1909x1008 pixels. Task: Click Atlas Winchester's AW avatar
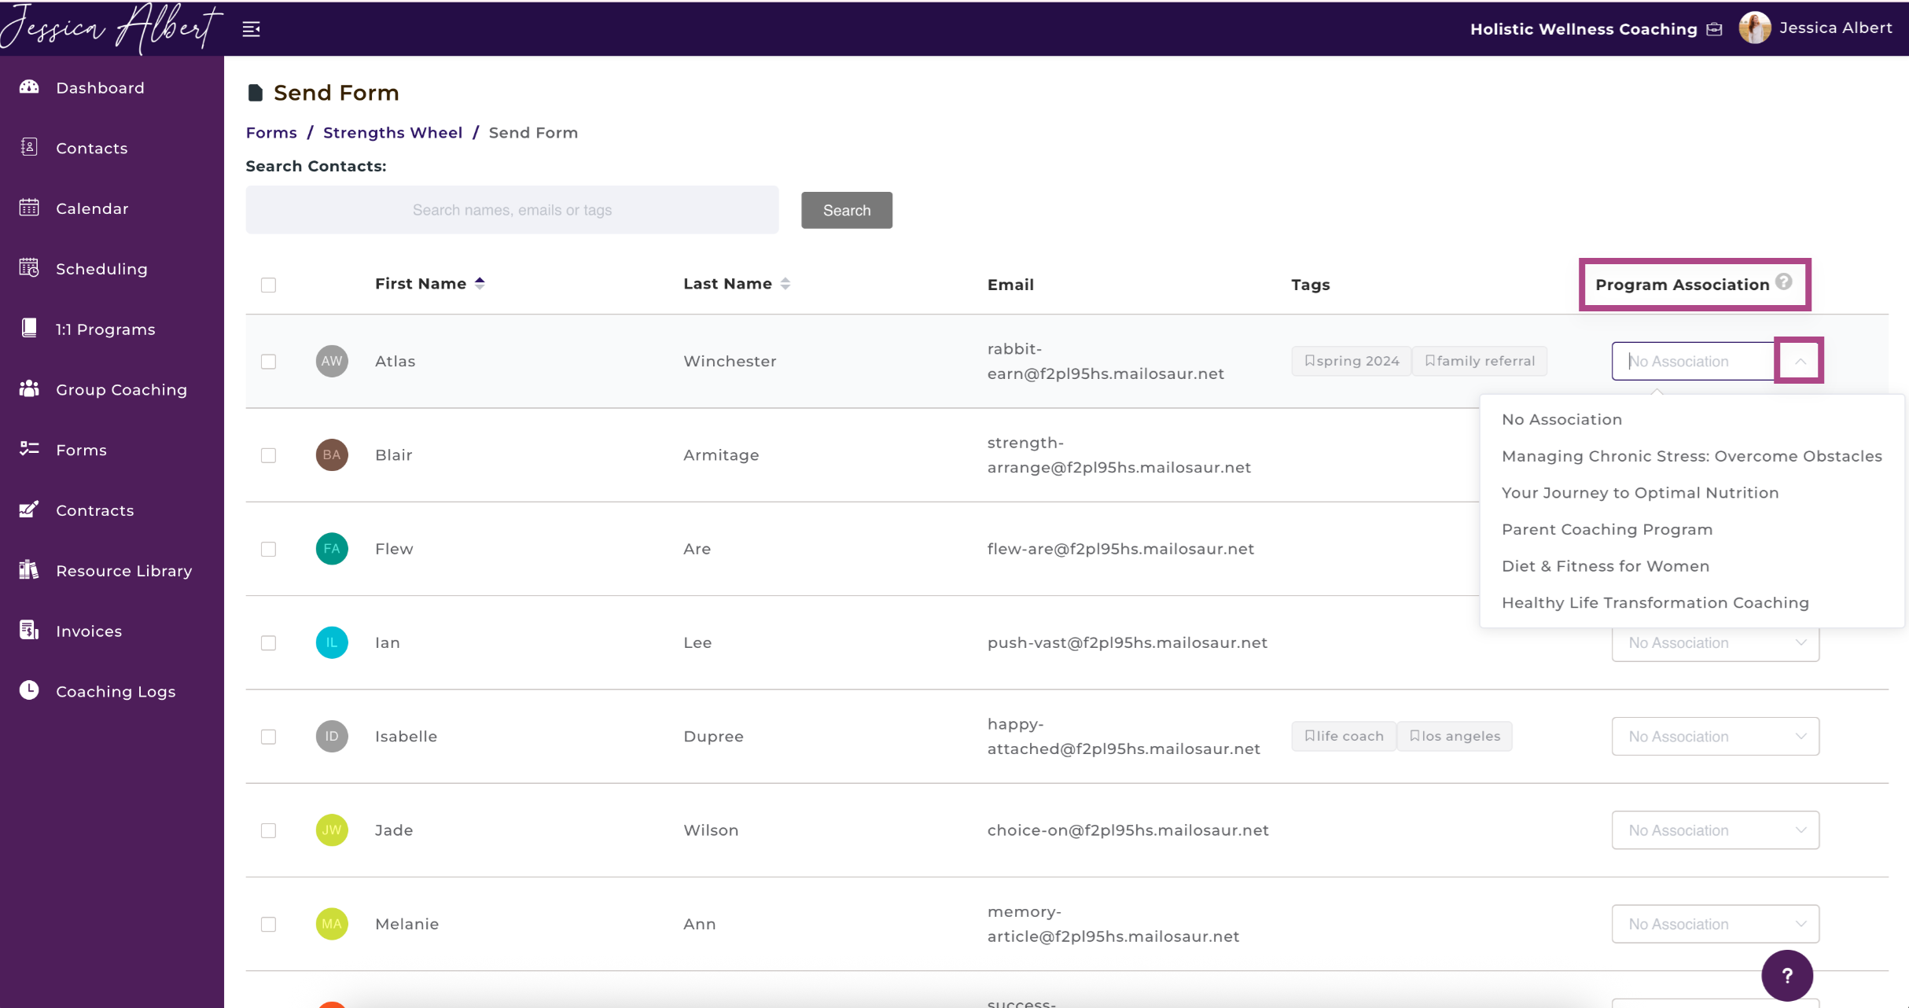click(332, 361)
